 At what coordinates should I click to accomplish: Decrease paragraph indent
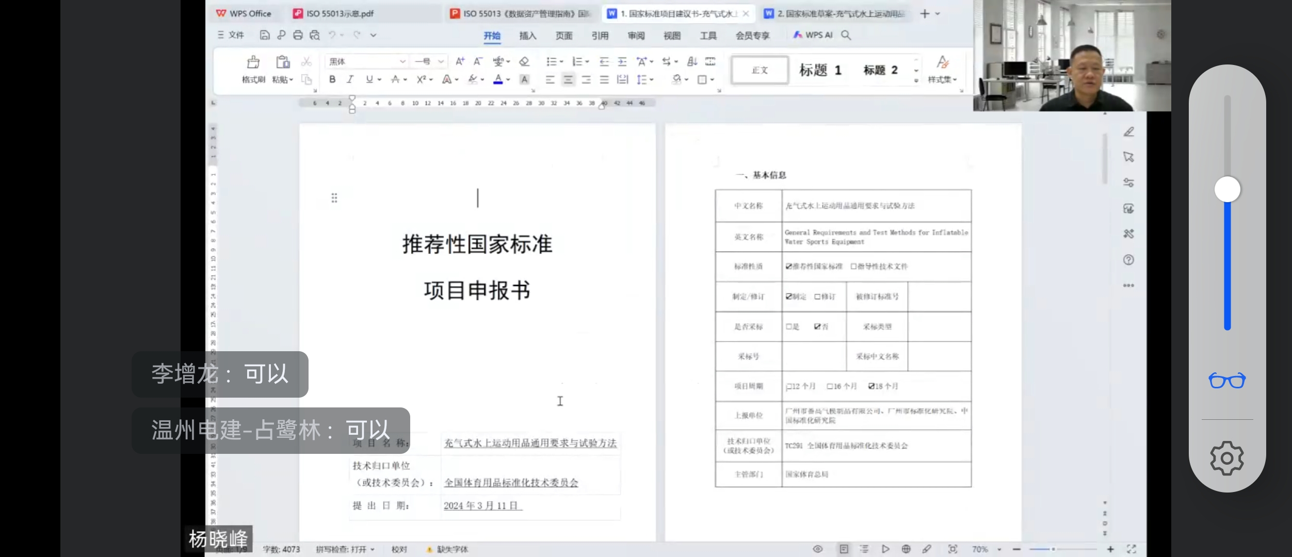(x=604, y=61)
